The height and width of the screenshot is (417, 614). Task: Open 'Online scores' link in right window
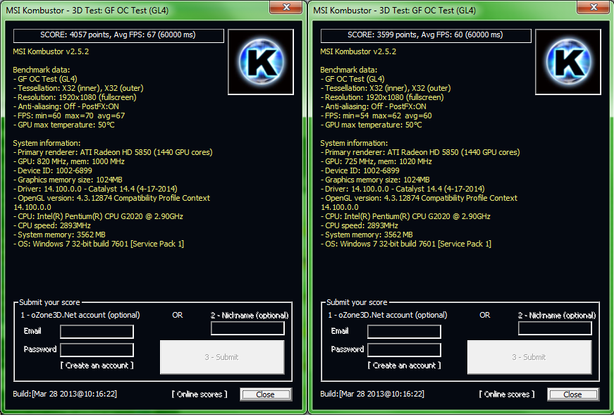pos(507,394)
